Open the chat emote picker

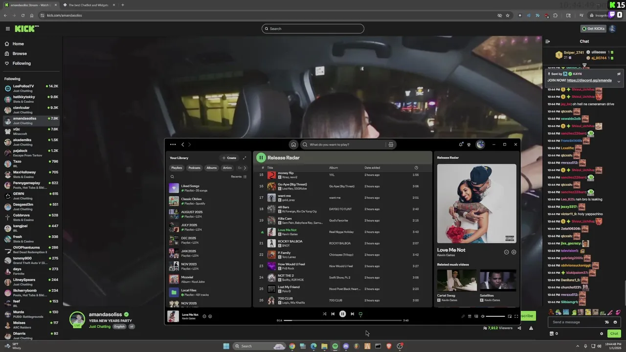[615, 322]
